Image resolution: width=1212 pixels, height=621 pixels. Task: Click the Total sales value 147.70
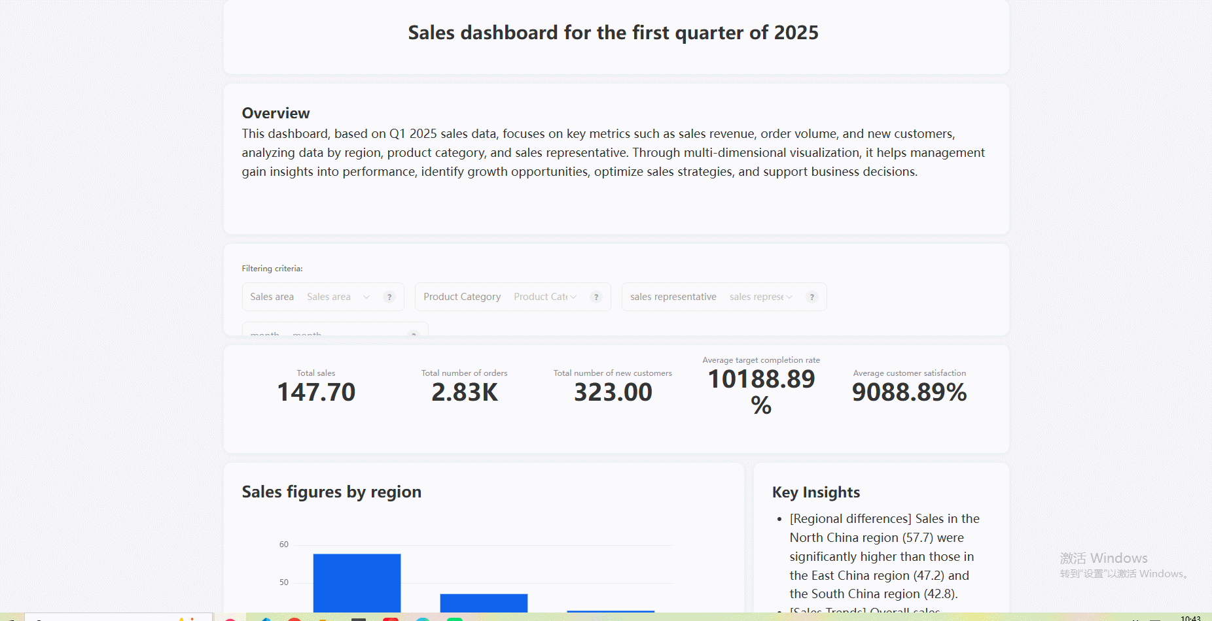pos(316,392)
